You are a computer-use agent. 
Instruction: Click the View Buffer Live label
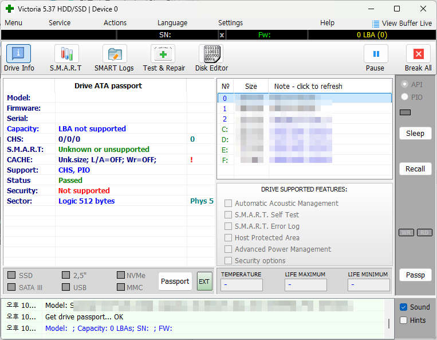[x=407, y=24]
